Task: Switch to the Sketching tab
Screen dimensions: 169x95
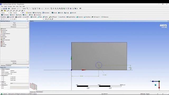Action: pos(3,65)
